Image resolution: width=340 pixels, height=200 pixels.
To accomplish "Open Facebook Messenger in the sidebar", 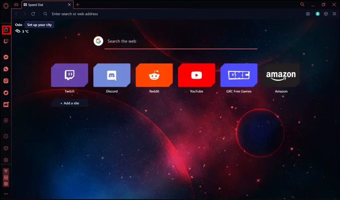I will 6,57.
